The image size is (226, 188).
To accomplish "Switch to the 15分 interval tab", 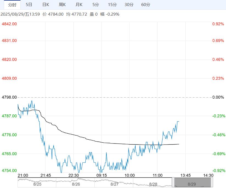I will click(112, 5).
